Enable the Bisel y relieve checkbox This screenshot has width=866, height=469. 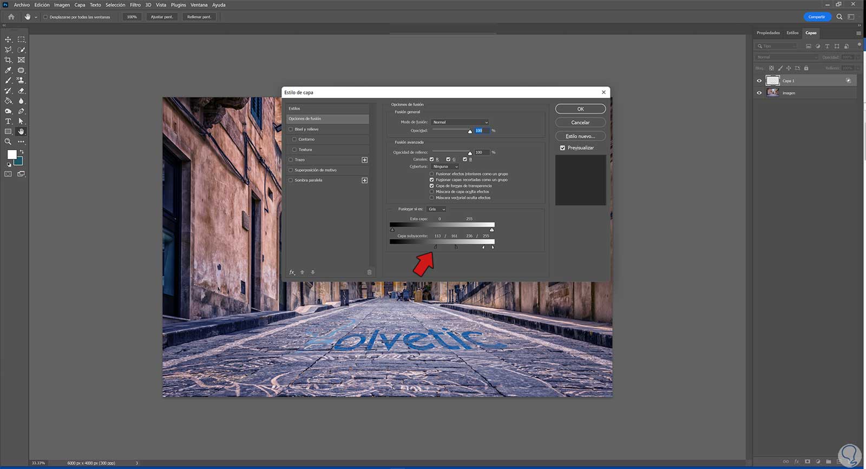tap(291, 129)
